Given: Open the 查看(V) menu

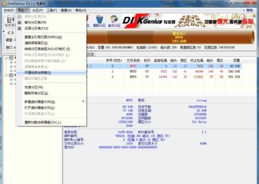Looking at the screenshot, I should 66,10.
